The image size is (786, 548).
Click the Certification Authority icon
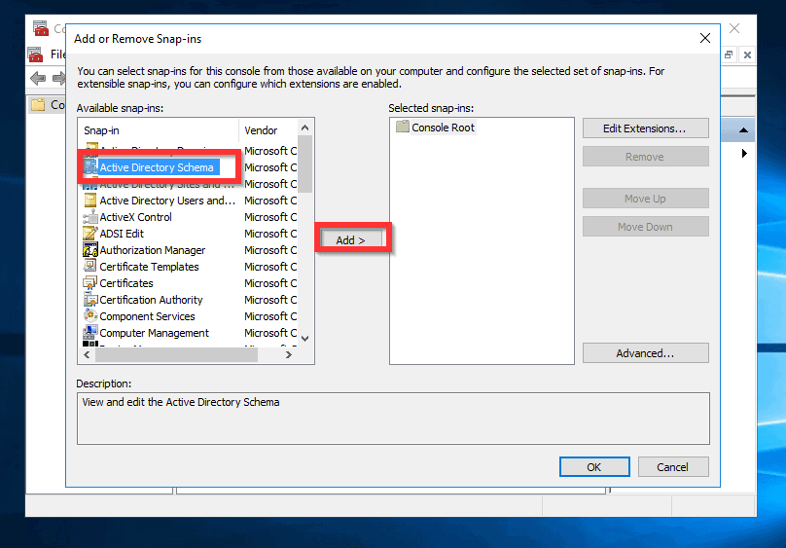click(90, 300)
